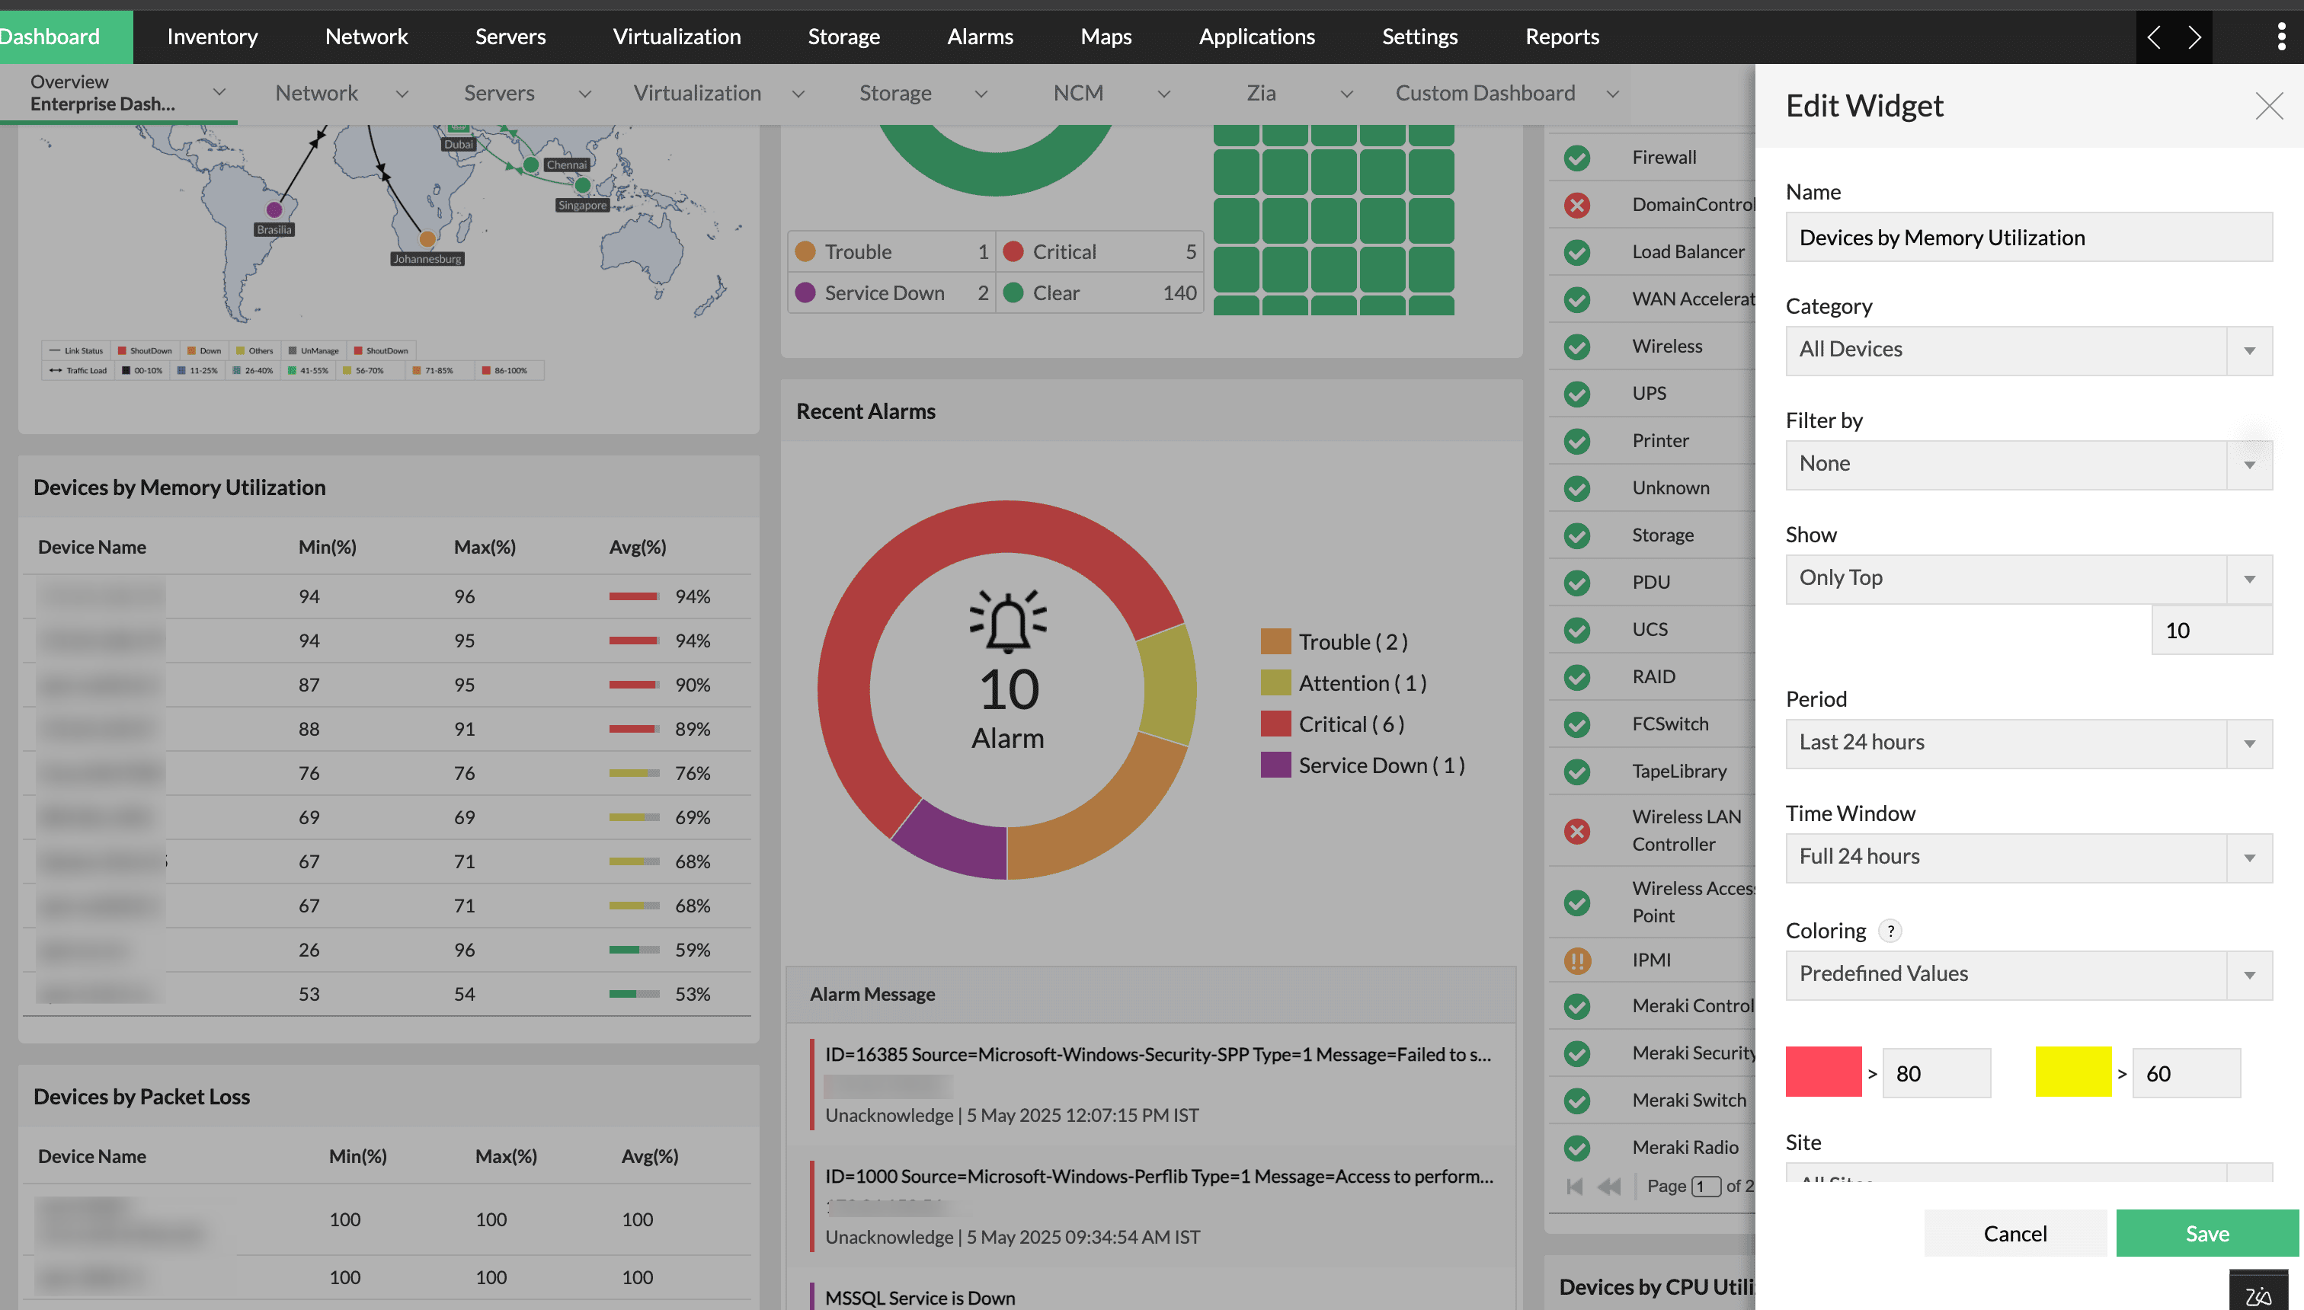
Task: Click the red color swatch for threshold 80
Action: (1823, 1072)
